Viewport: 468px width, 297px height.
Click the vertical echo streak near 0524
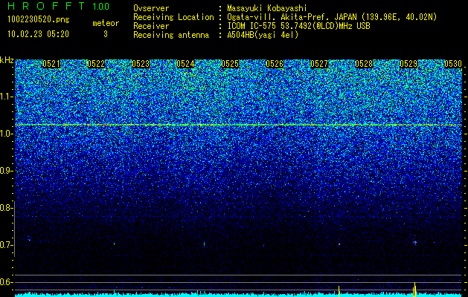click(204, 244)
